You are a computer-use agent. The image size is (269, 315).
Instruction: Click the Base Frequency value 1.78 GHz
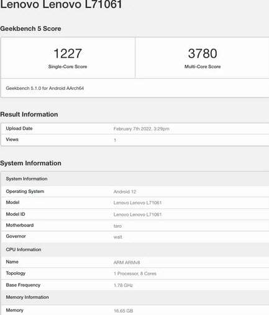pos(123,285)
